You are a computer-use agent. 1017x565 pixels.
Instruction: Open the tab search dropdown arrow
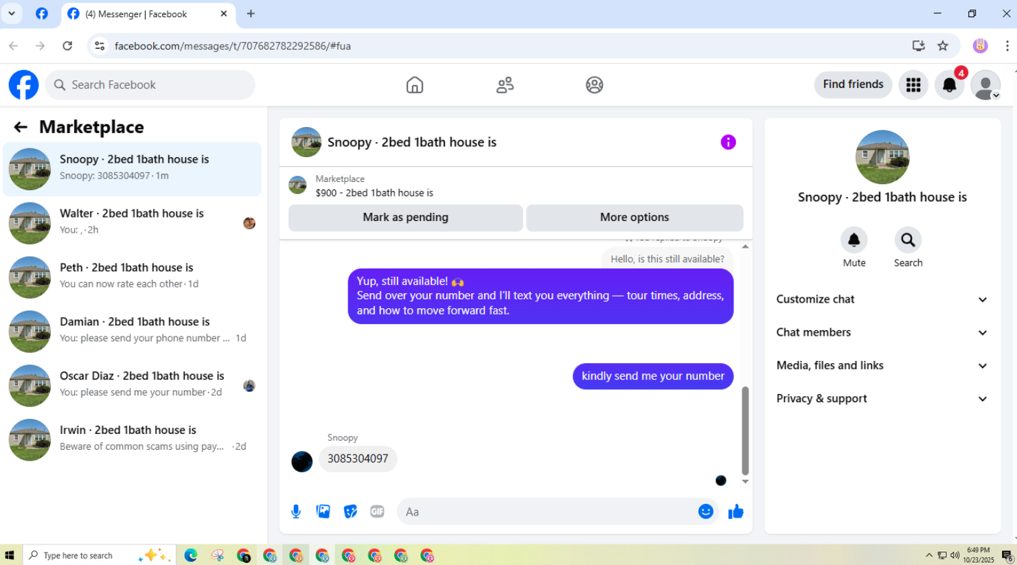point(12,14)
